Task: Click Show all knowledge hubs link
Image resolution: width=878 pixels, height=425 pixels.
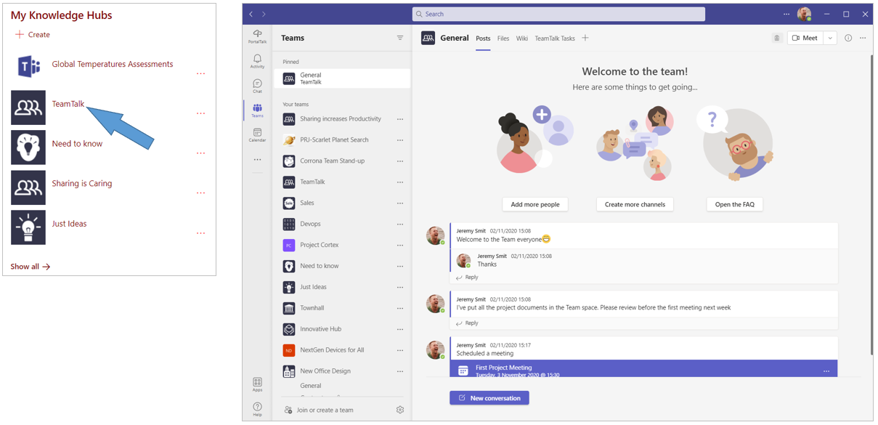Action: [31, 267]
